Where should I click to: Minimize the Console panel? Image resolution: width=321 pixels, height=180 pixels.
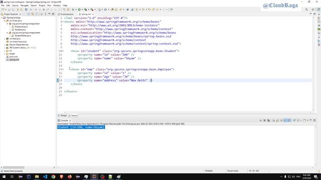pos(310,120)
